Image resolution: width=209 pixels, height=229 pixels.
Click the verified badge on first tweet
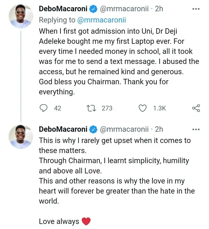[93, 9]
